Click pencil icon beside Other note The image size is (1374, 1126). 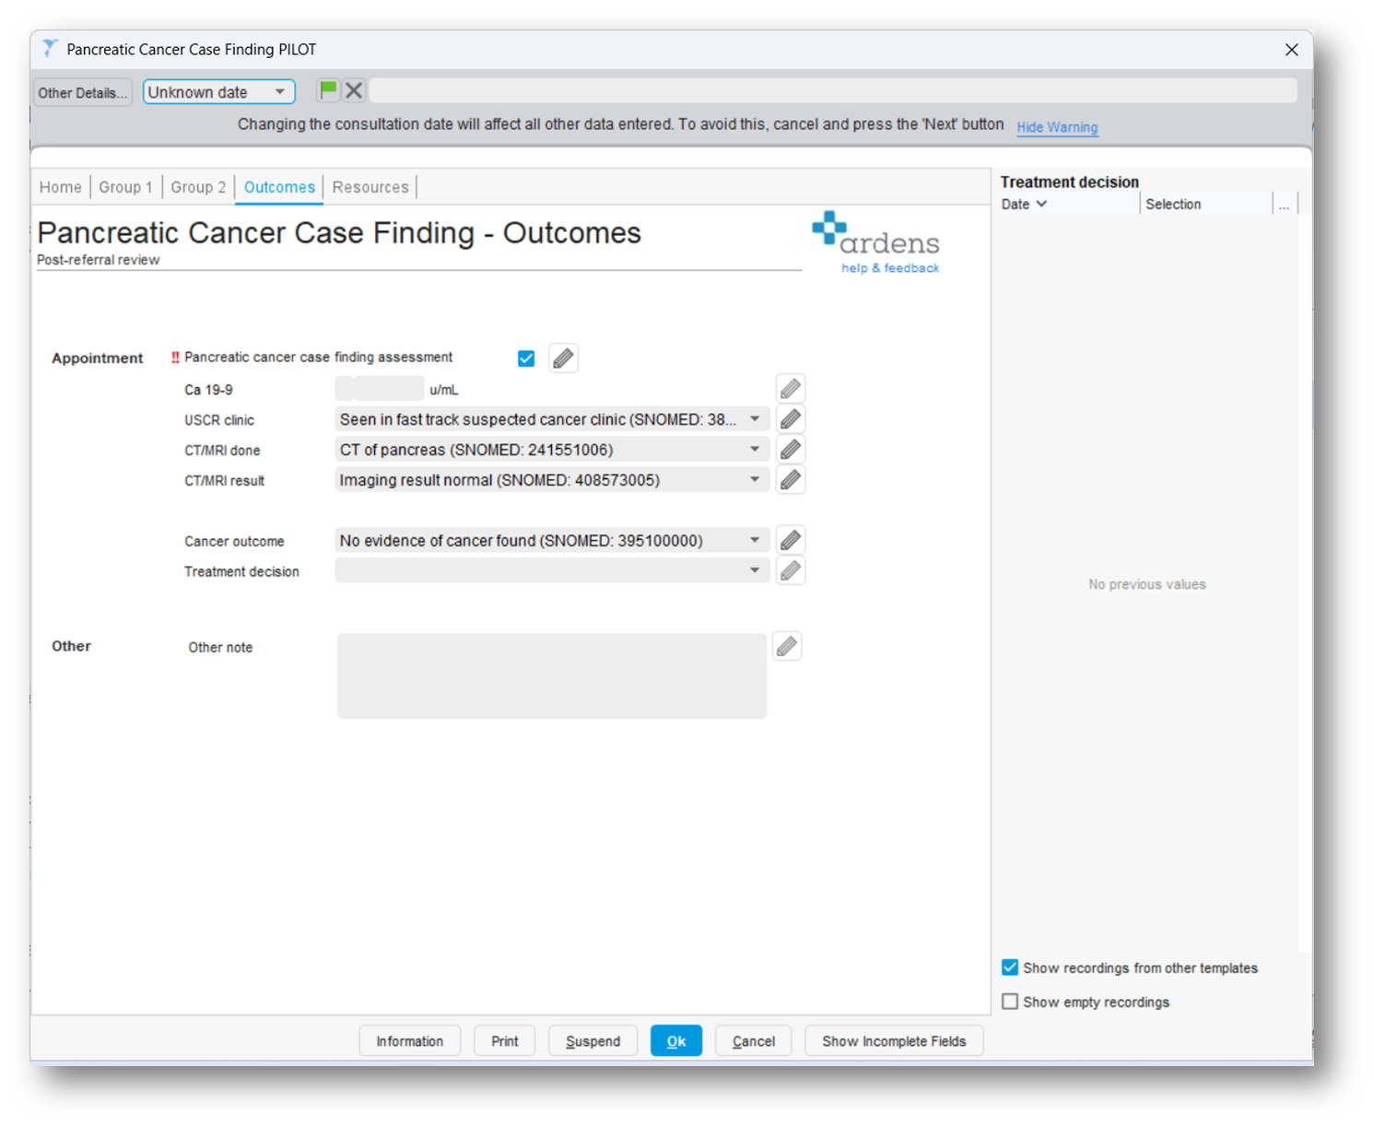pyautogui.click(x=787, y=647)
